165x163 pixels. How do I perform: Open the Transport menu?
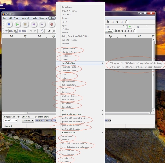25,18
